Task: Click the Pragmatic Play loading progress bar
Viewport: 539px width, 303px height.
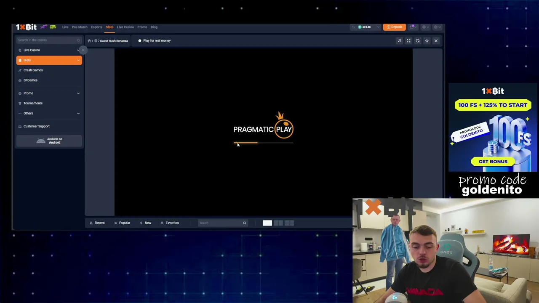Action: pos(263,143)
